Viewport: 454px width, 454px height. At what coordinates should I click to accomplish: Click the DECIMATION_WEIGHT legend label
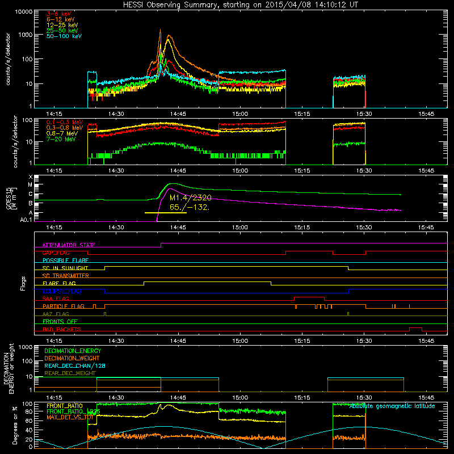(x=72, y=358)
